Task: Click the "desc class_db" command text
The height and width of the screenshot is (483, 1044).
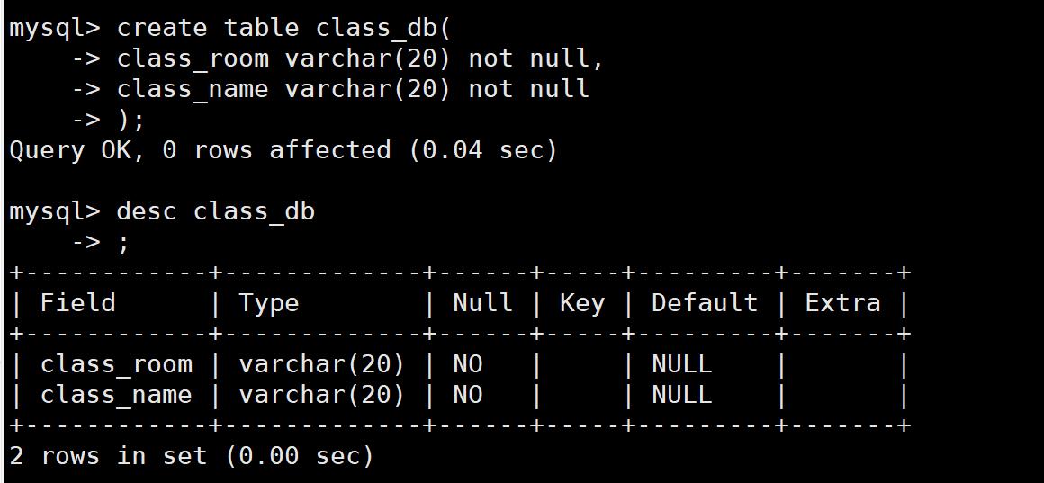Action: click(216, 211)
